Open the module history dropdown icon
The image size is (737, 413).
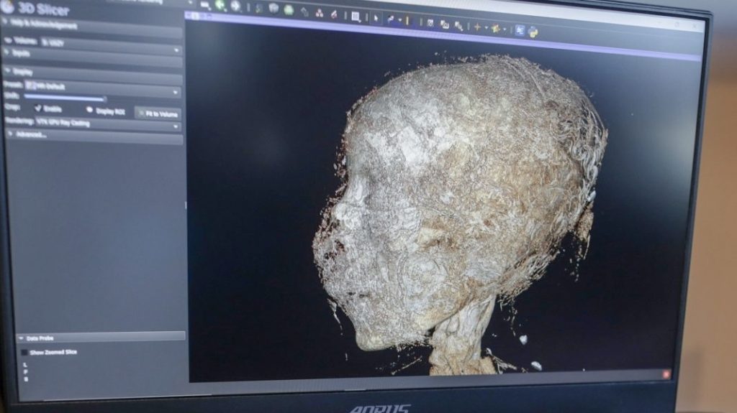(206, 6)
